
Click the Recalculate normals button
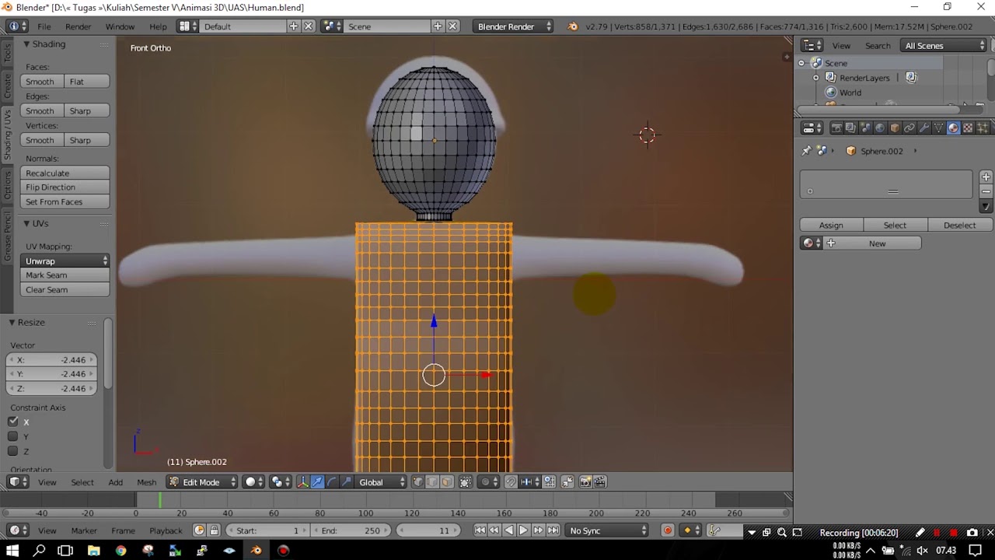65,173
